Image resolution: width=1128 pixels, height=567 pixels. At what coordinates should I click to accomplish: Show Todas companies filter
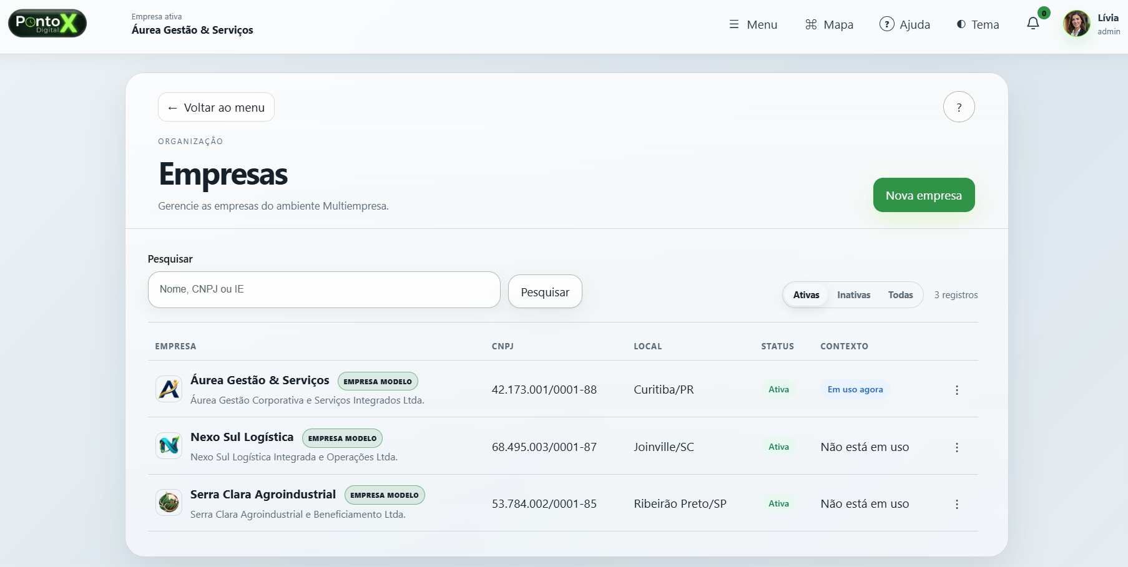coord(900,295)
